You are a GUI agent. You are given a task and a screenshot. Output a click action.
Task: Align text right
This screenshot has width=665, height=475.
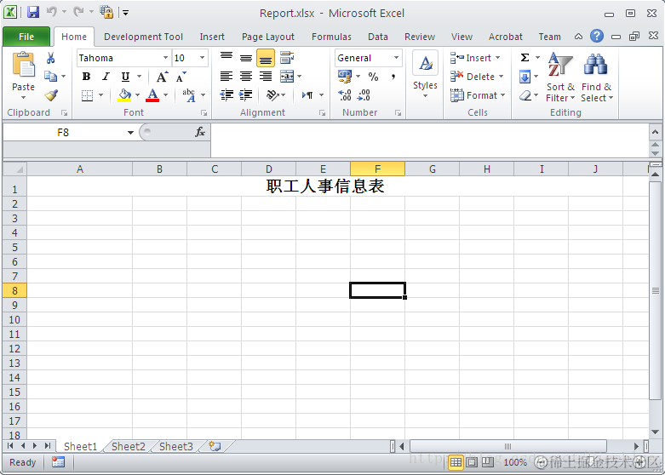pos(266,77)
